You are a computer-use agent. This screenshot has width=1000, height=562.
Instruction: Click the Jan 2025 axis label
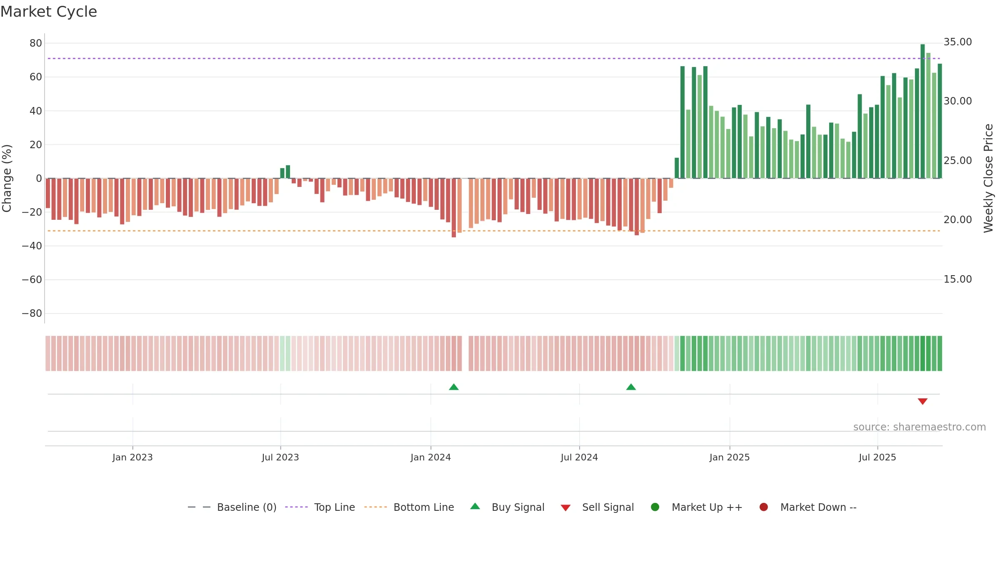click(730, 457)
